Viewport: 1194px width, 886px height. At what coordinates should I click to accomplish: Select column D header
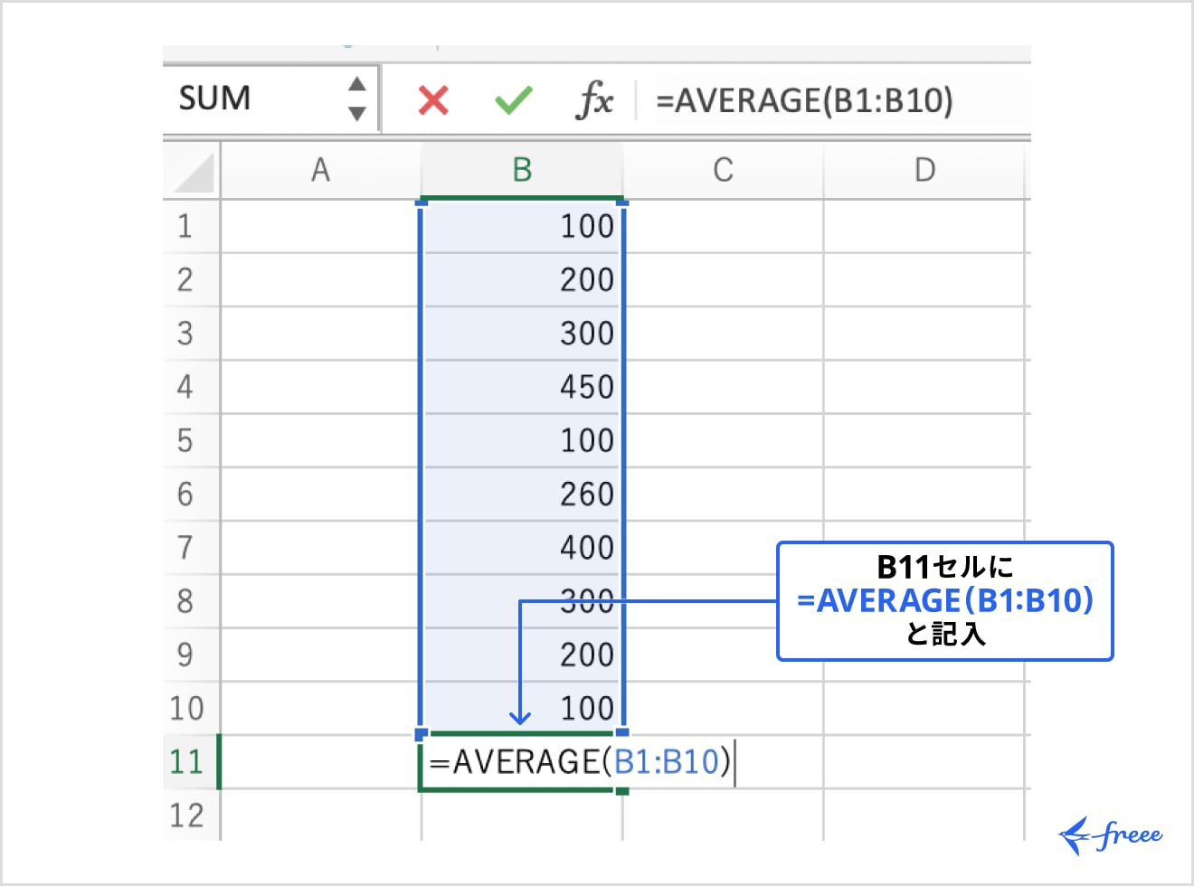924,170
